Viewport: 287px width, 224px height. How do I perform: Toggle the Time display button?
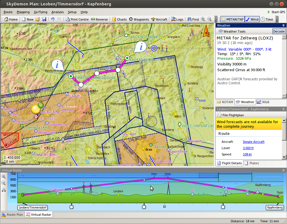coord(267,19)
